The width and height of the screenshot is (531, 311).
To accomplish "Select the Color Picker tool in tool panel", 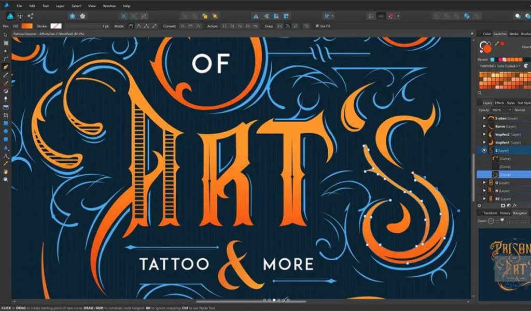I will pyautogui.click(x=6, y=163).
